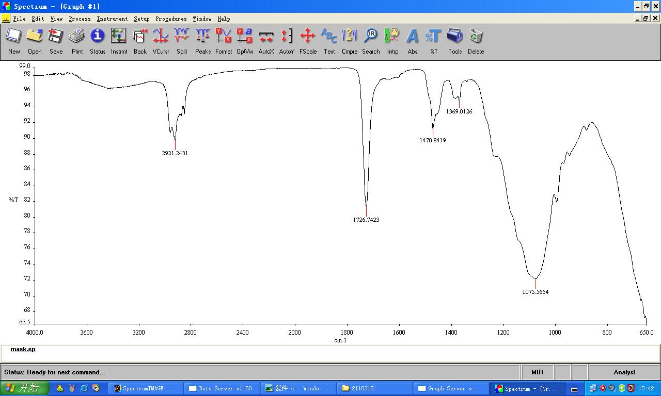The width and height of the screenshot is (661, 396).
Task: Click the 2921.2431 peak label
Action: point(175,153)
